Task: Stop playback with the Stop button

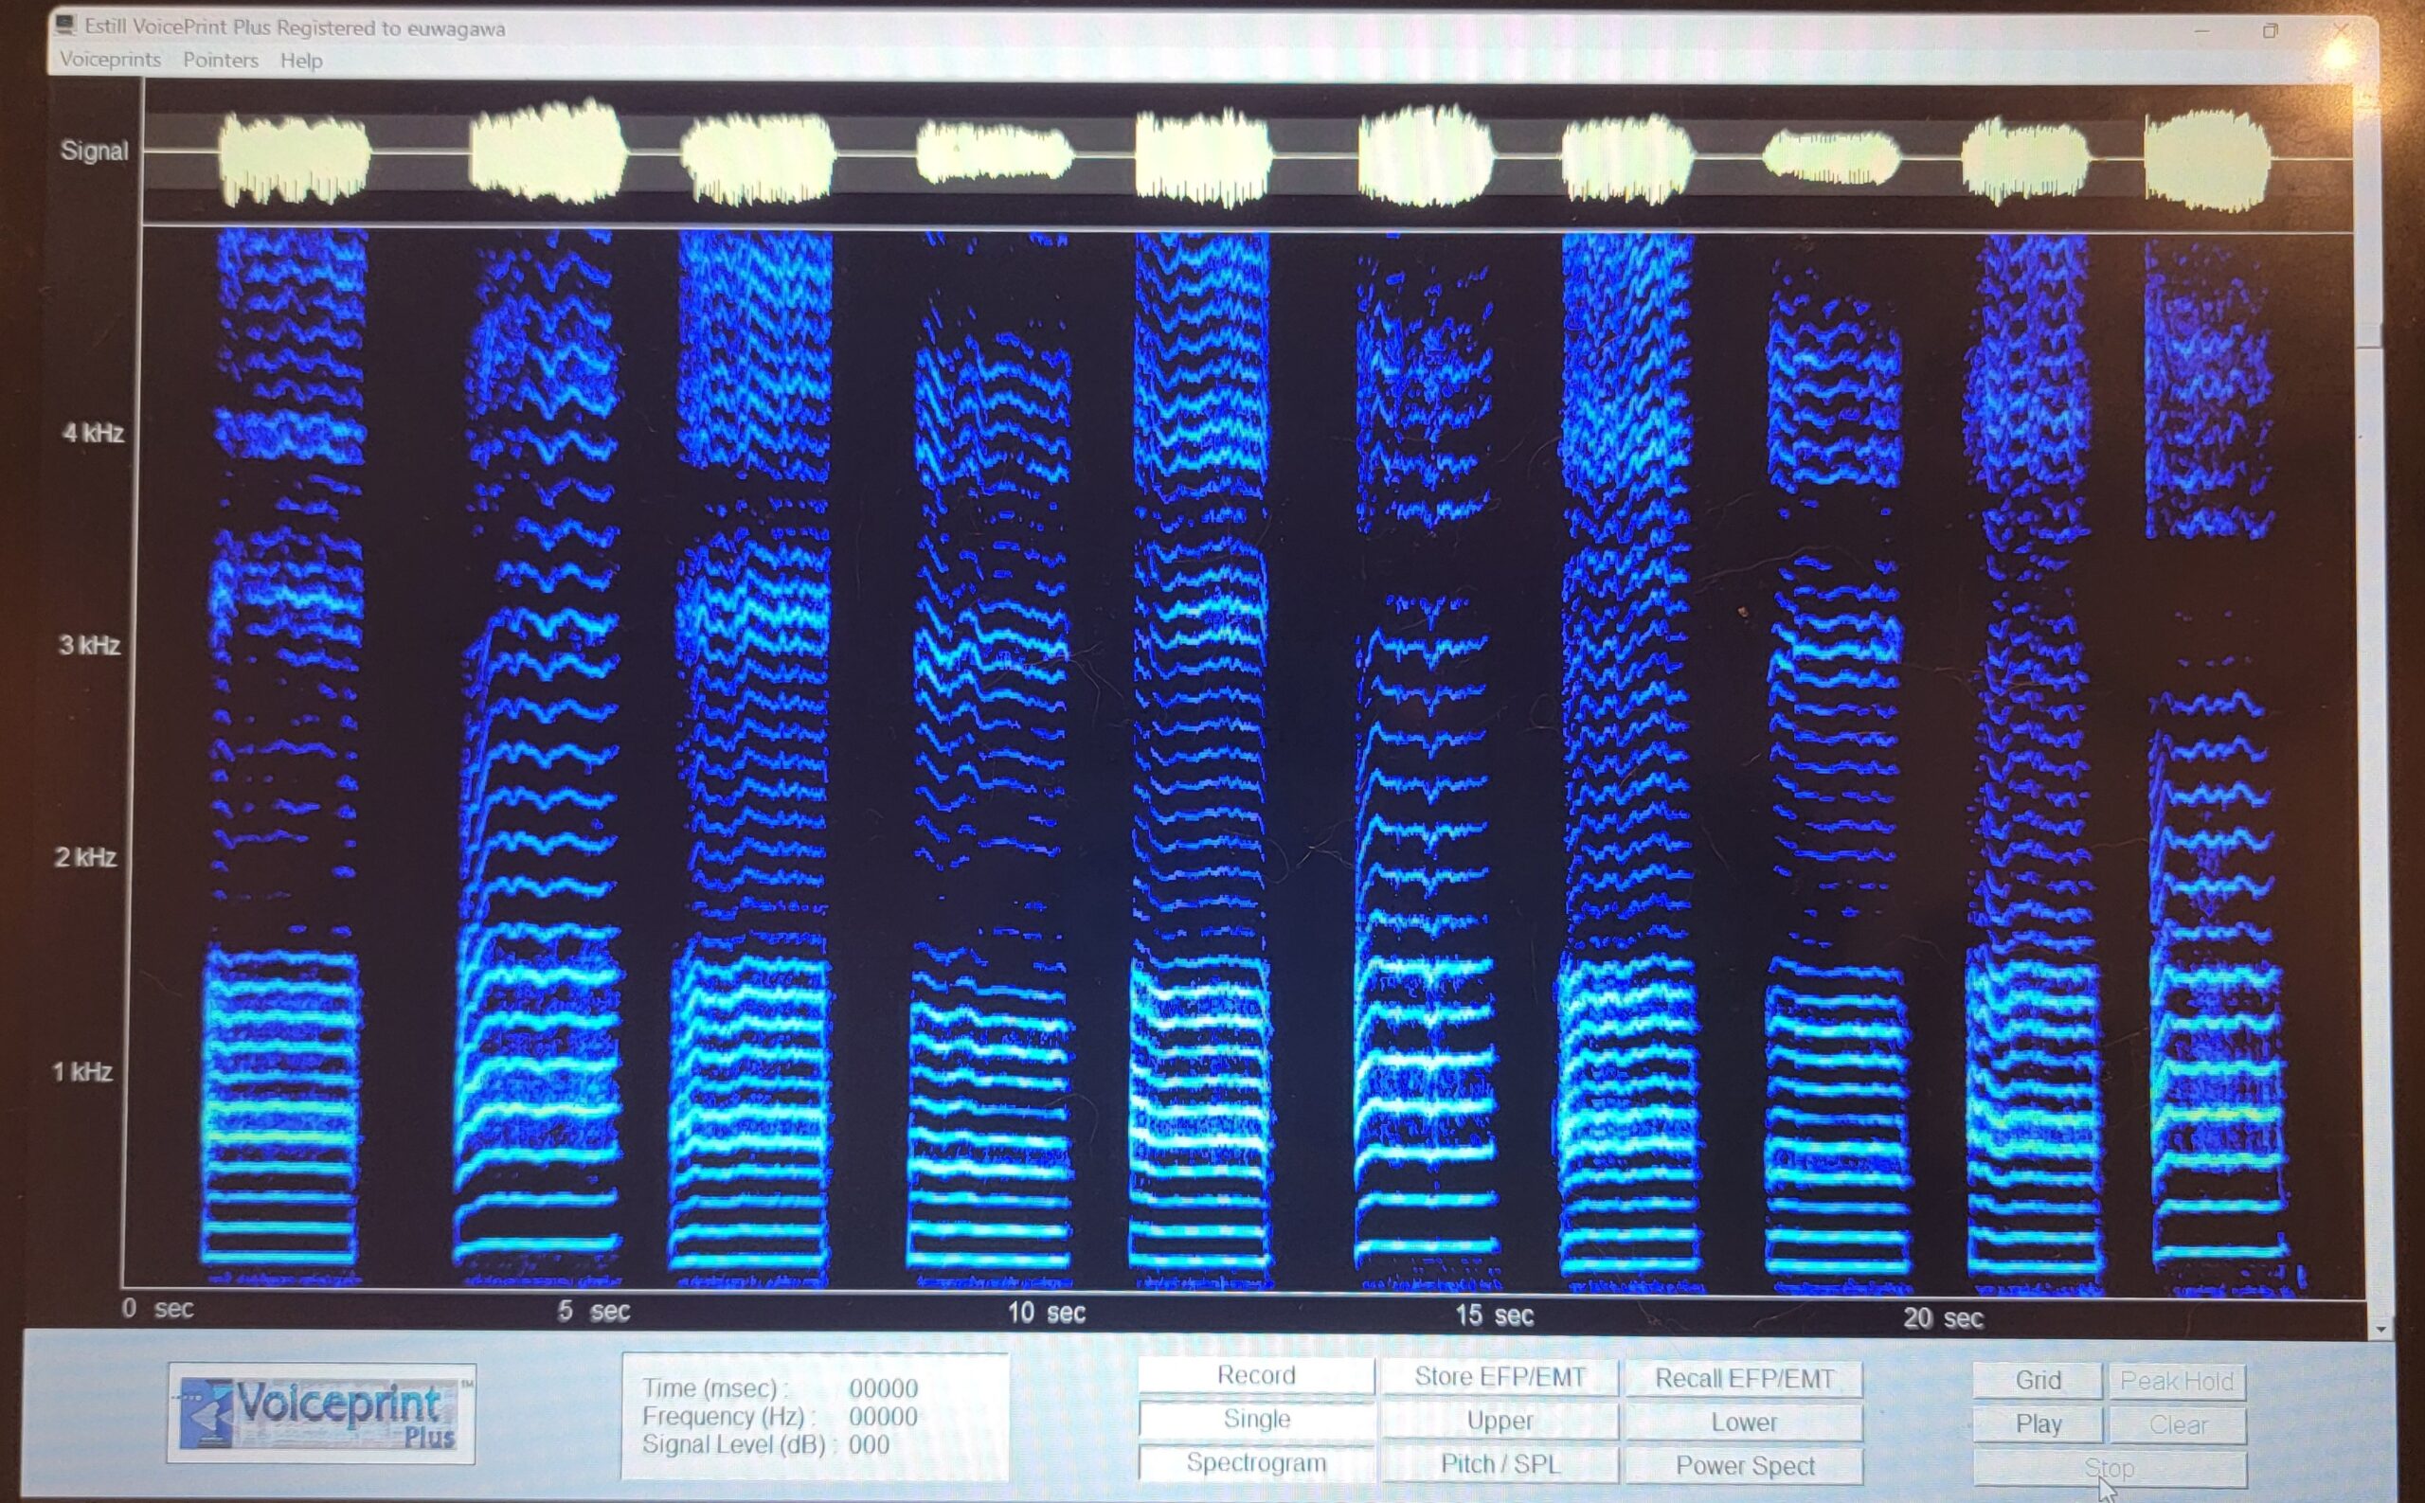Action: point(2108,1468)
